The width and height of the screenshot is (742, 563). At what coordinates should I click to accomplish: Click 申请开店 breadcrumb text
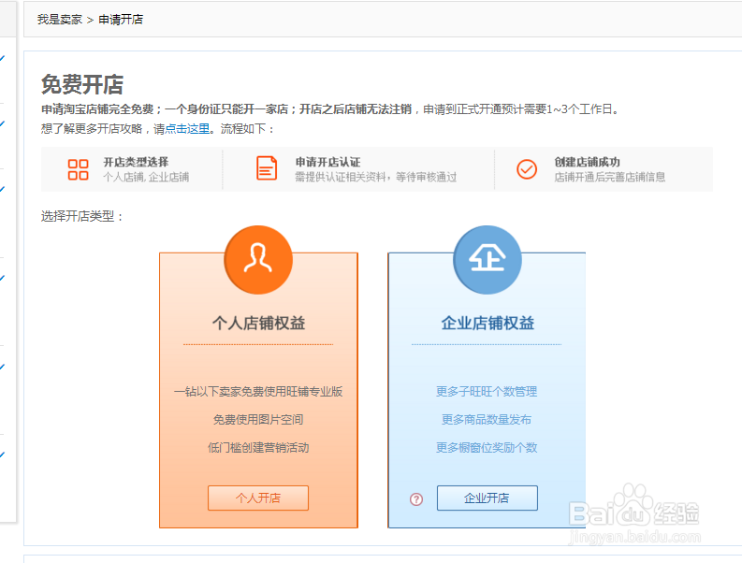[x=121, y=20]
